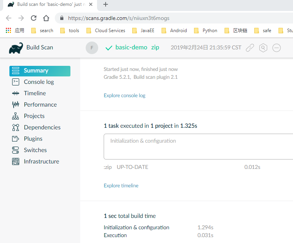Click the 0.031s Execution time value
Screen dimensions: 293x243
click(x=205, y=235)
